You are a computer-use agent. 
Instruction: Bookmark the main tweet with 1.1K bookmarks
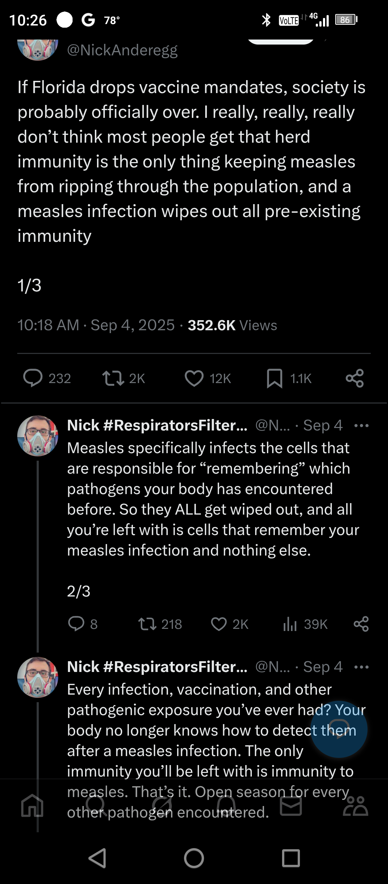(x=274, y=378)
